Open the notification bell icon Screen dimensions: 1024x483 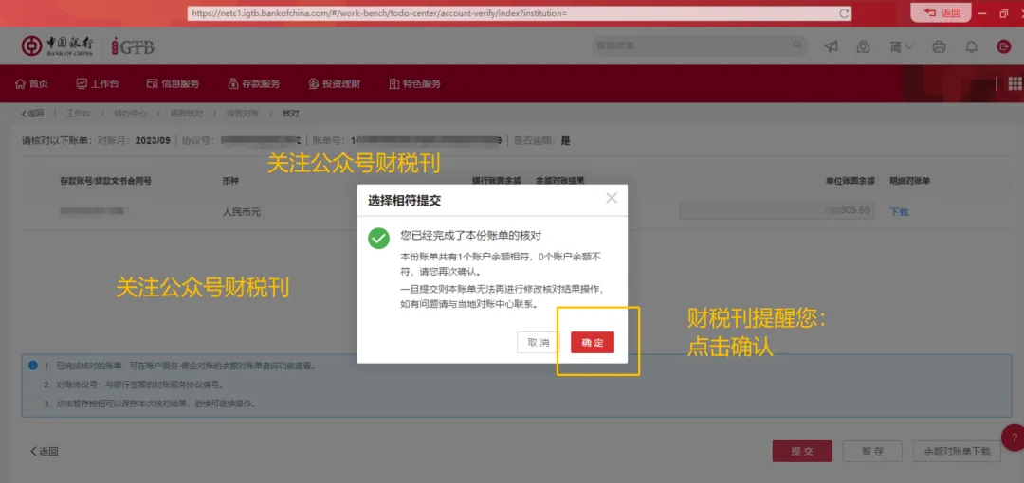pos(972,46)
